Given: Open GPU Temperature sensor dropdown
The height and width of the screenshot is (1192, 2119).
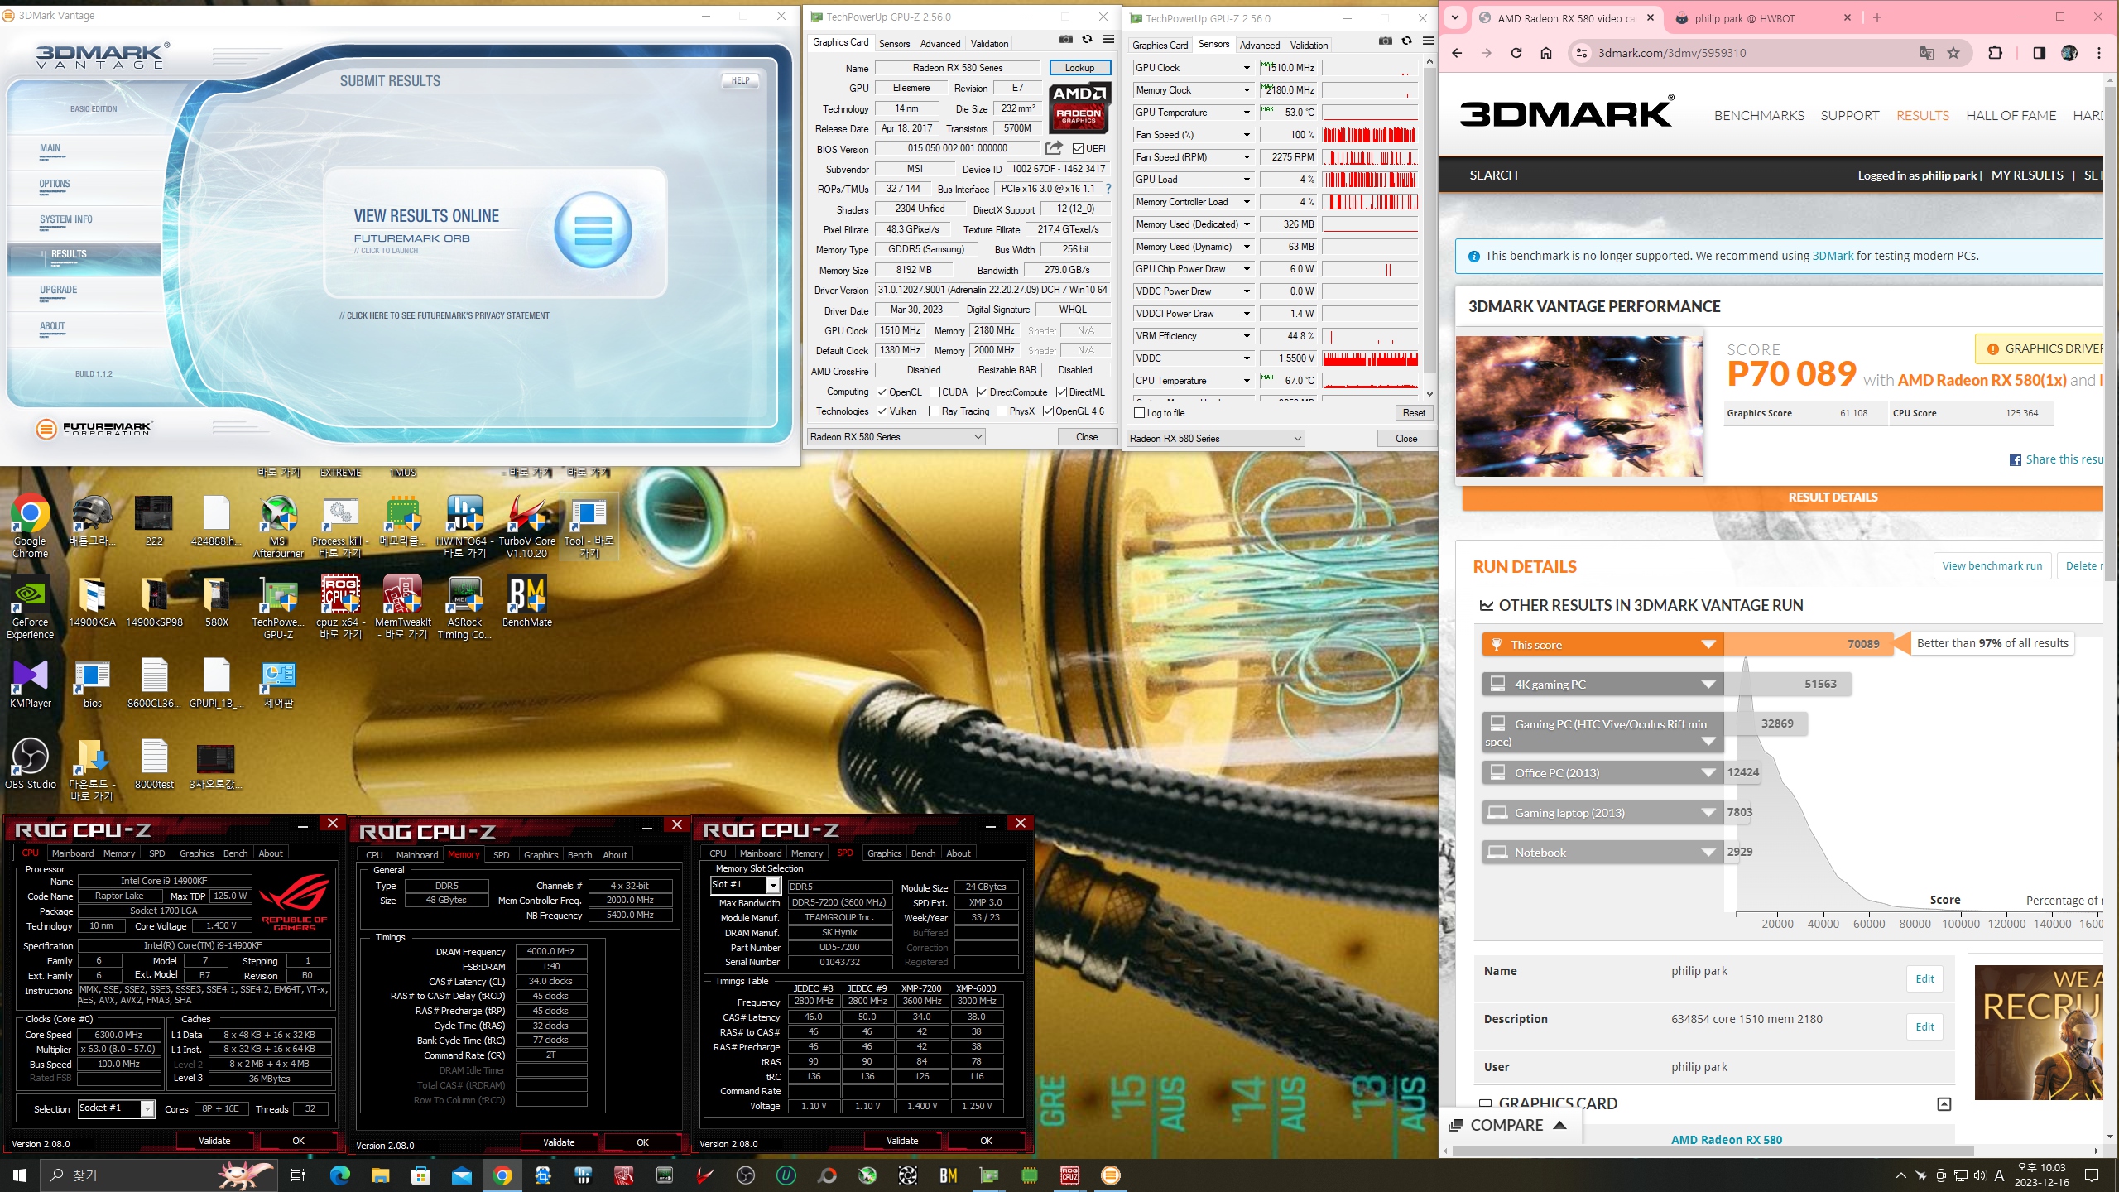Looking at the screenshot, I should pos(1246,113).
